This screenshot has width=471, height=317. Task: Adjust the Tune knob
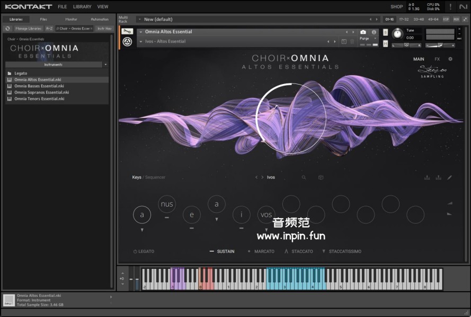[x=397, y=34]
